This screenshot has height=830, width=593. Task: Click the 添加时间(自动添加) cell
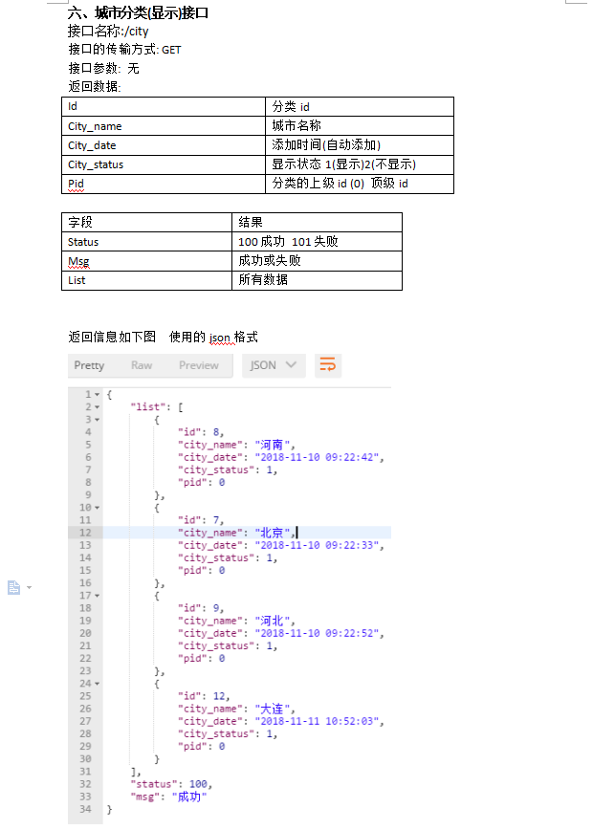click(x=360, y=145)
